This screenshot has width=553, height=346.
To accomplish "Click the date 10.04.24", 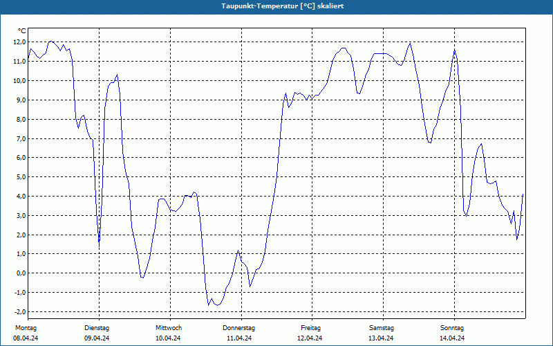I will [x=168, y=338].
